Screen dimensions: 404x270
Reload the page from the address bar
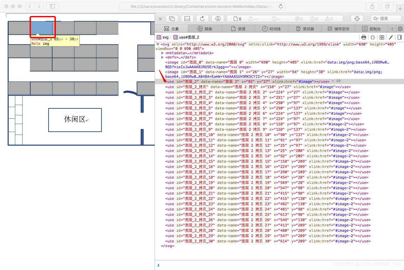click(x=281, y=6)
